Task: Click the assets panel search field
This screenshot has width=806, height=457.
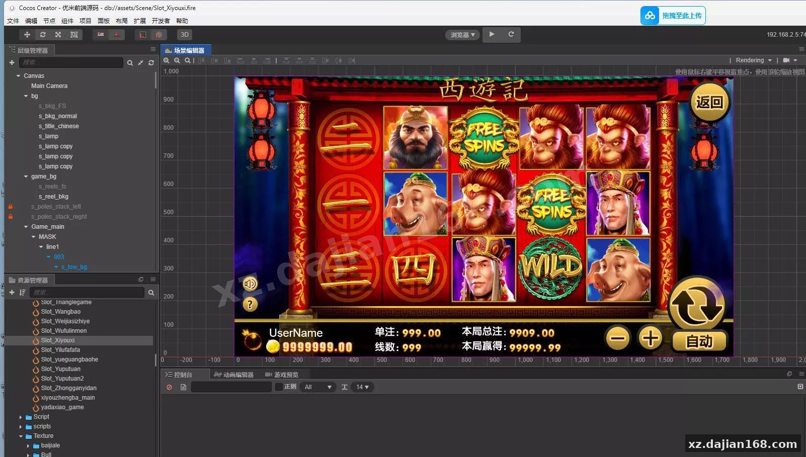Action: point(87,293)
